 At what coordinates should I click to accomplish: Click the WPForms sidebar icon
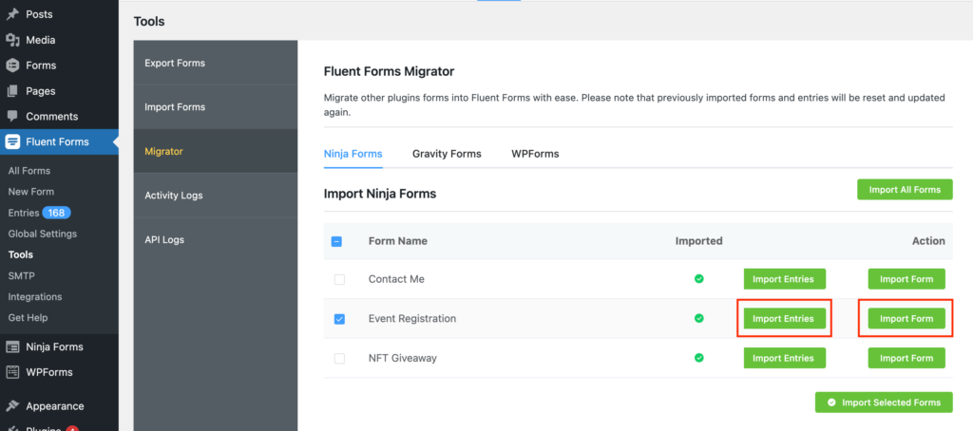pos(12,373)
